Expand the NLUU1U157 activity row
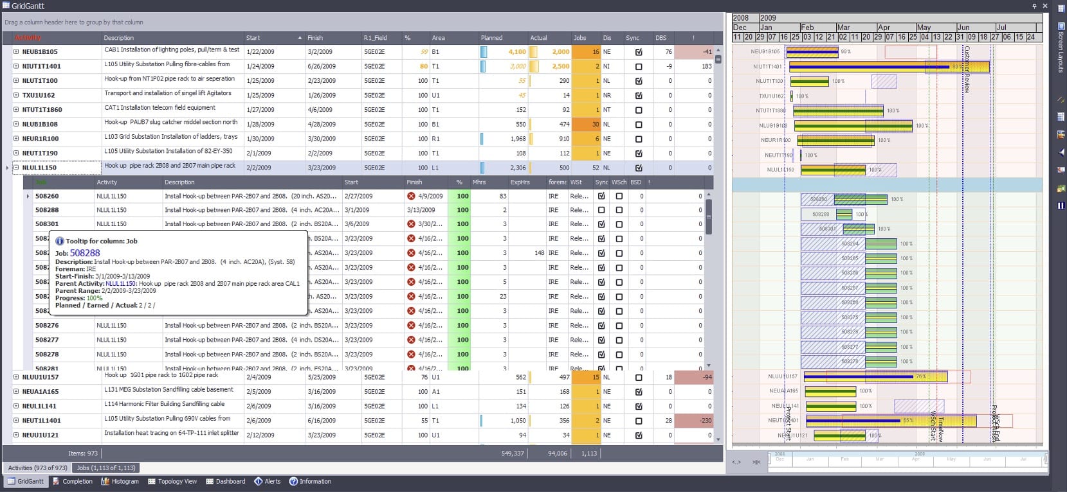This screenshot has width=1067, height=492. pyautogui.click(x=16, y=377)
